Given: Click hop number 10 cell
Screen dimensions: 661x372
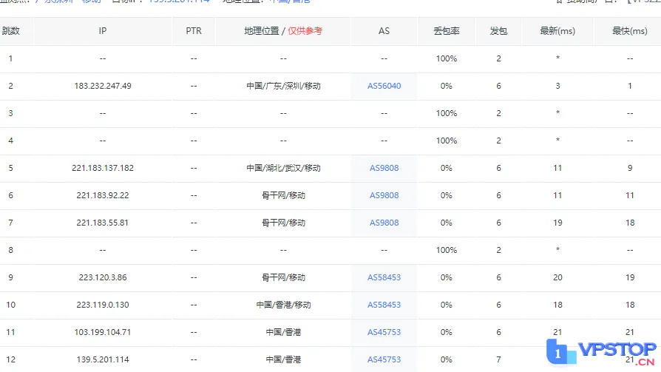Looking at the screenshot, I should click(10, 305).
